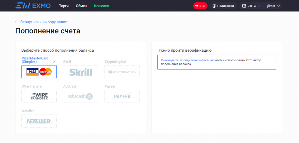Go to the Обмен menu item

click(81, 6)
